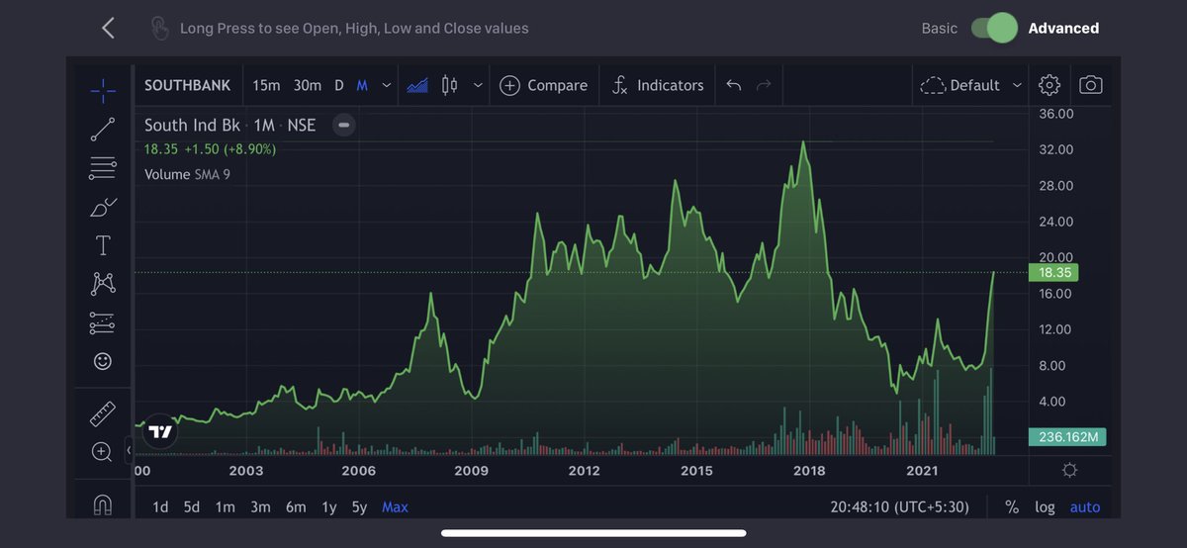
Task: Open the Default layout cloud button
Action: point(960,85)
